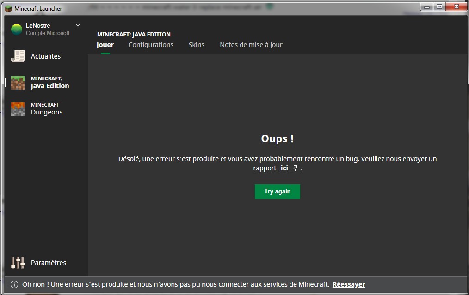Image resolution: width=469 pixels, height=295 pixels.
Task: Maximize the Minecraft Launcher window
Action: pos(439,6)
